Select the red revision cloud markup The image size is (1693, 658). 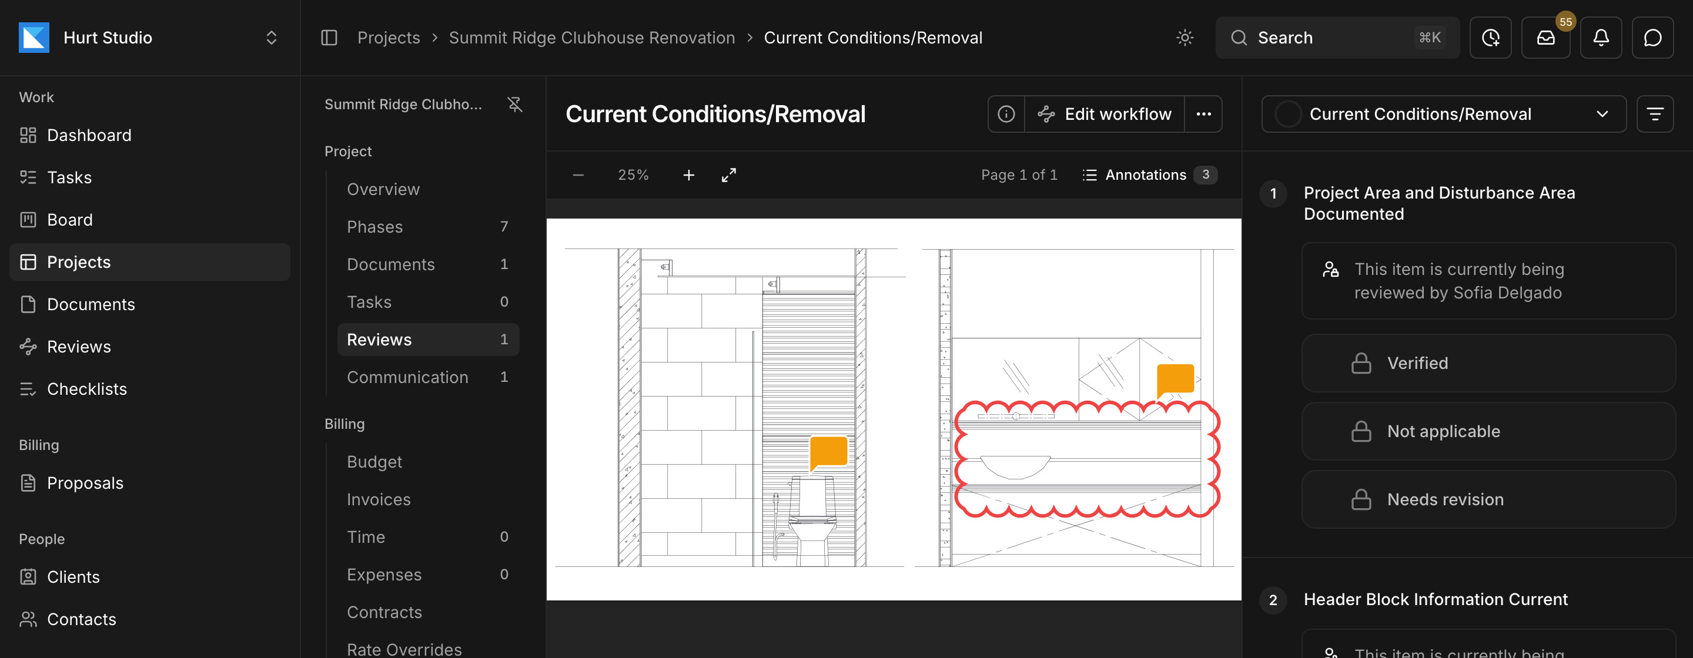[x=1086, y=459]
